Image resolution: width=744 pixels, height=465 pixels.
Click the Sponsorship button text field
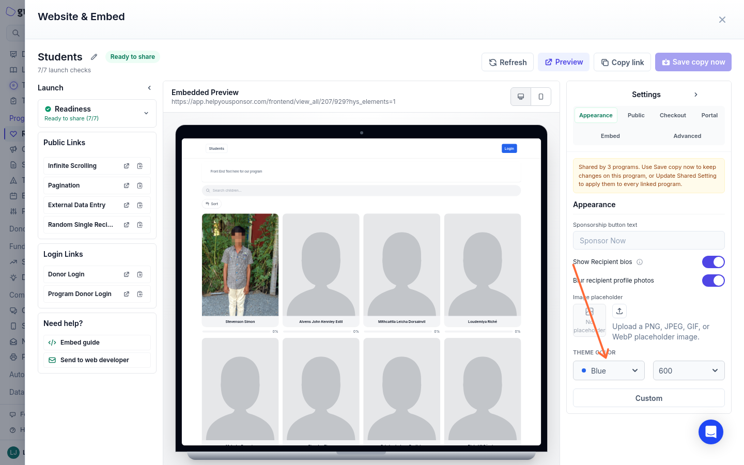coord(649,240)
